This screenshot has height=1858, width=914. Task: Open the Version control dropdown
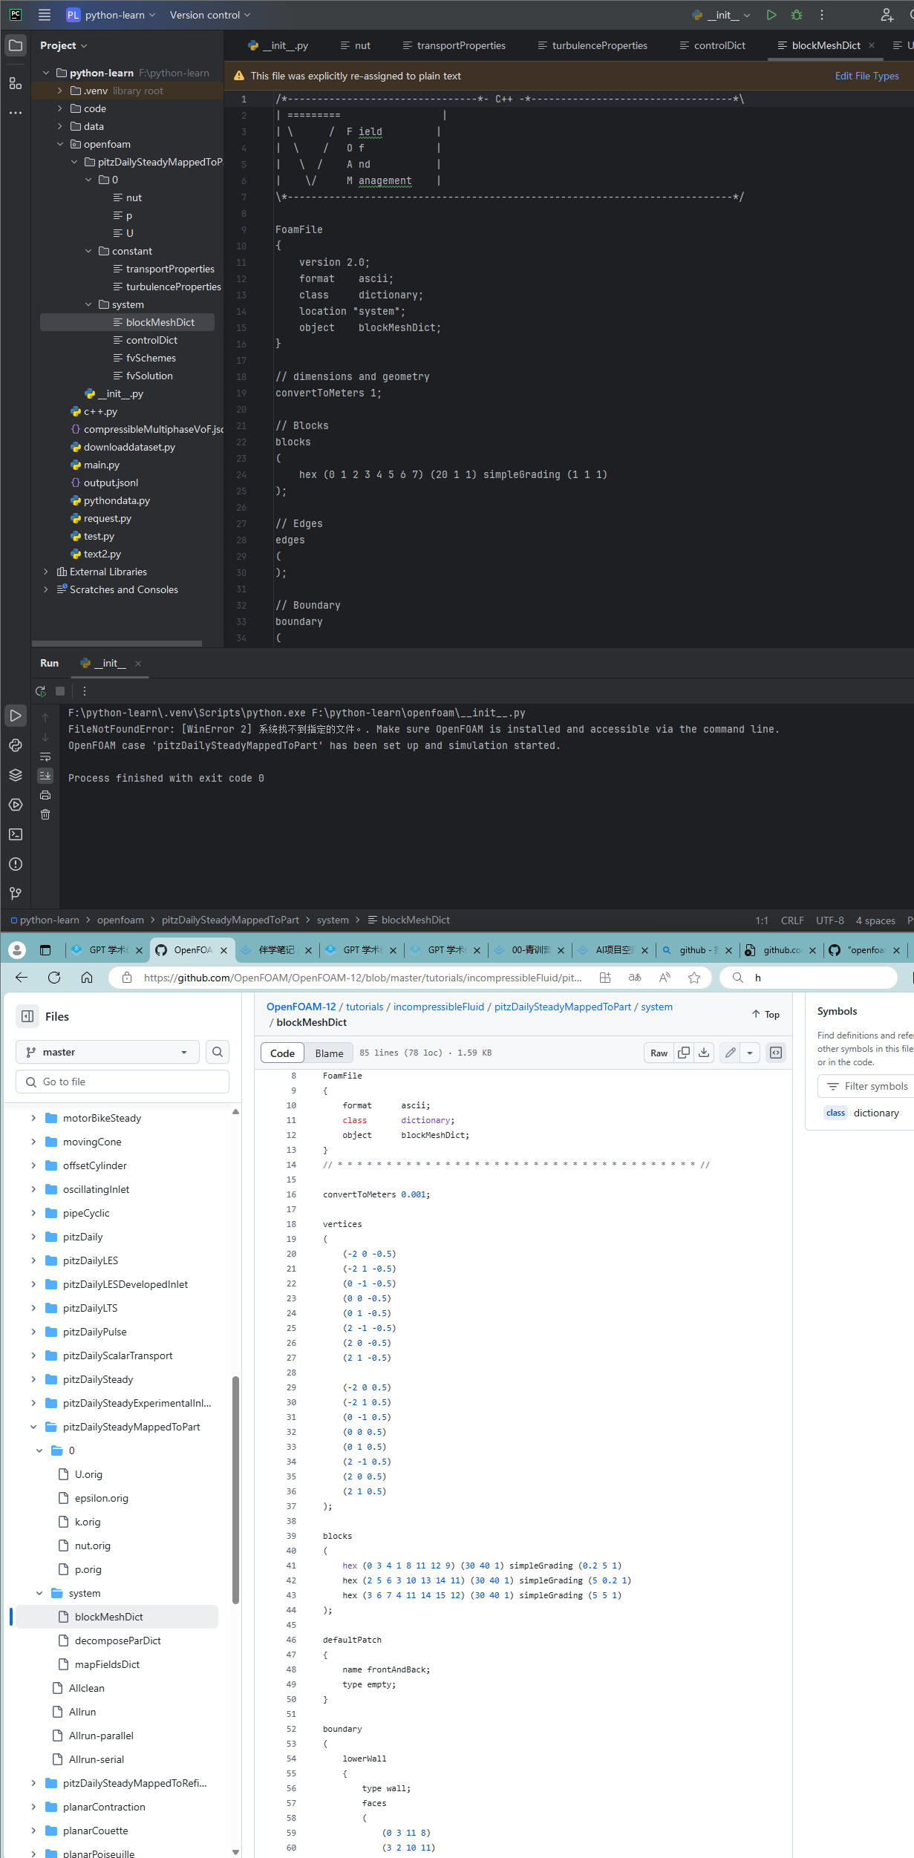pos(210,15)
